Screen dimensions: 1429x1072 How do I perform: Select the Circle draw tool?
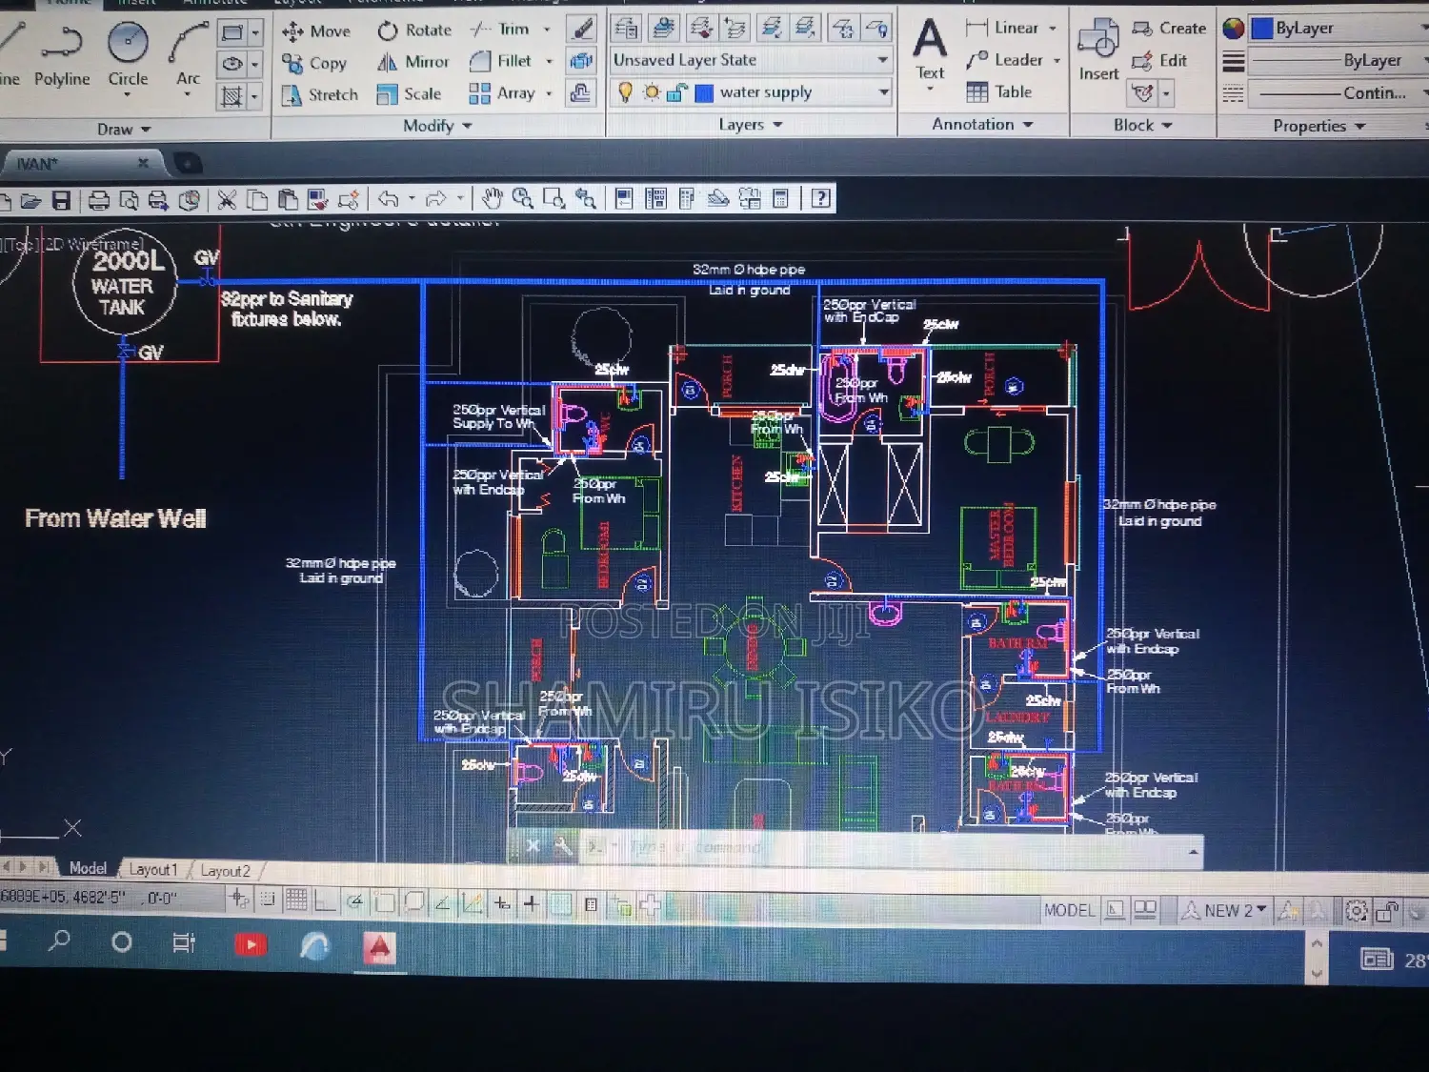128,55
